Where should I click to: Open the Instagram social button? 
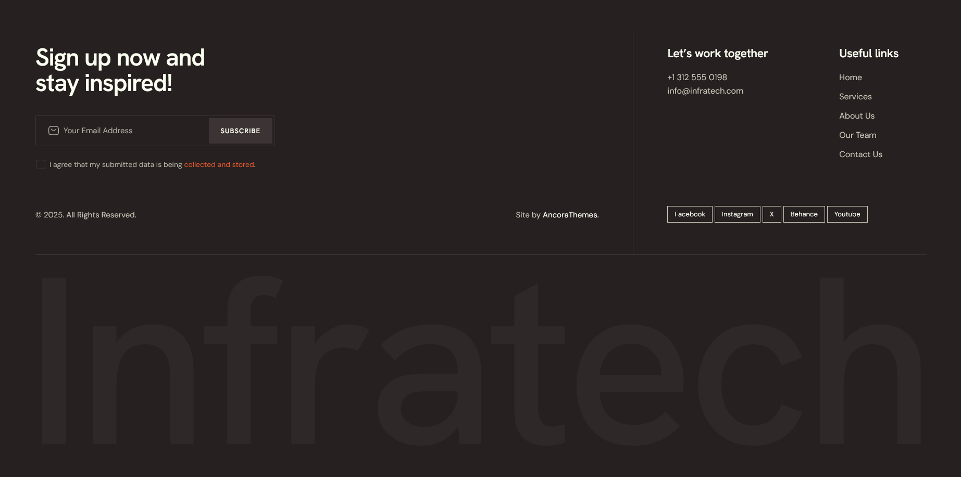click(x=737, y=214)
